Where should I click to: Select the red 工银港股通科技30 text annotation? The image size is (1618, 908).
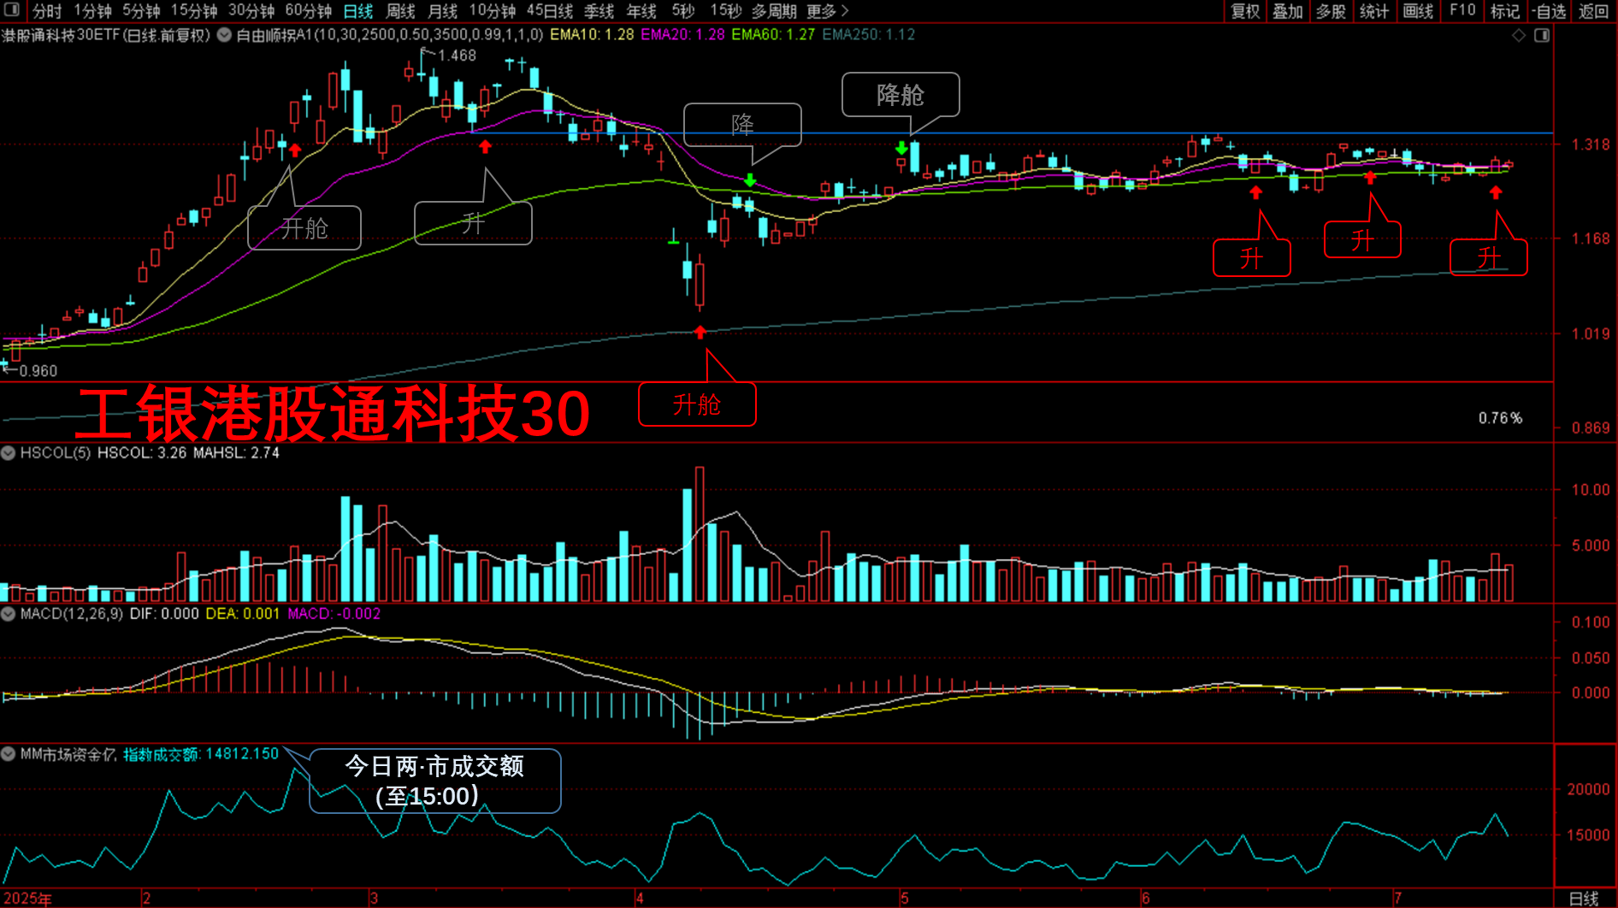pyautogui.click(x=333, y=414)
